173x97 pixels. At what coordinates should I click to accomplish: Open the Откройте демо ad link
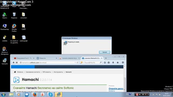[116, 89]
